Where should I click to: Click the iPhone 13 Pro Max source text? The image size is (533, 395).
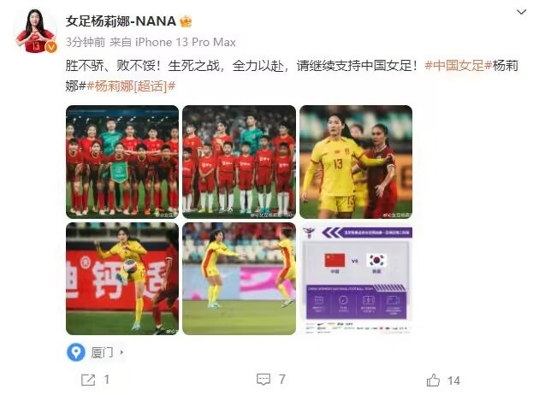(186, 42)
